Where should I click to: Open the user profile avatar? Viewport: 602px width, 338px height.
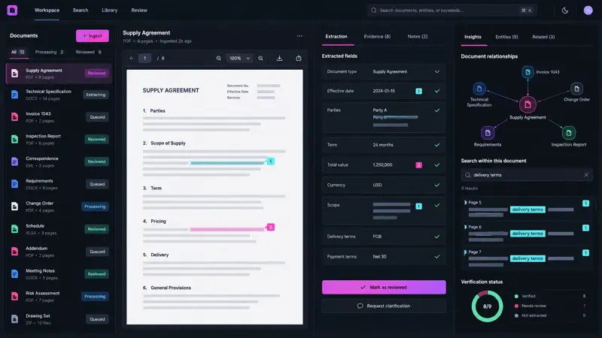point(588,11)
